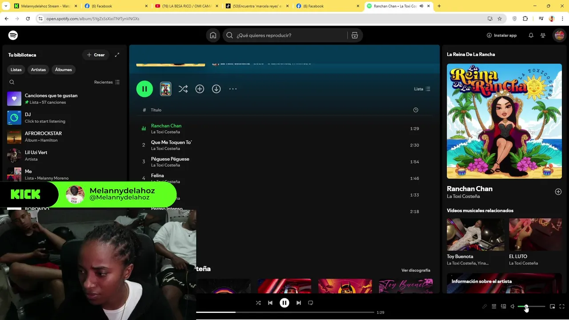Open the notifications bell
This screenshot has height=320, width=569.
click(x=531, y=35)
